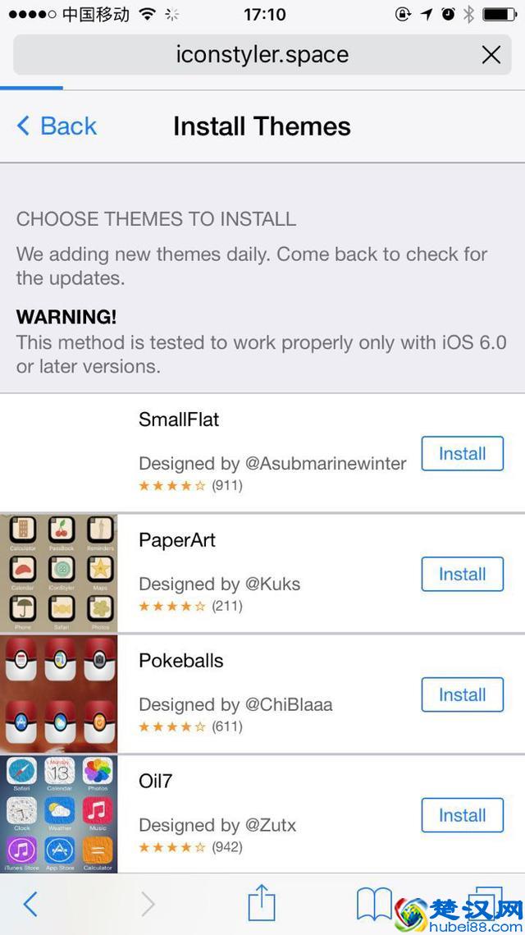The height and width of the screenshot is (935, 525).
Task: Tap the Wi-Fi status icon
Action: tap(147, 14)
